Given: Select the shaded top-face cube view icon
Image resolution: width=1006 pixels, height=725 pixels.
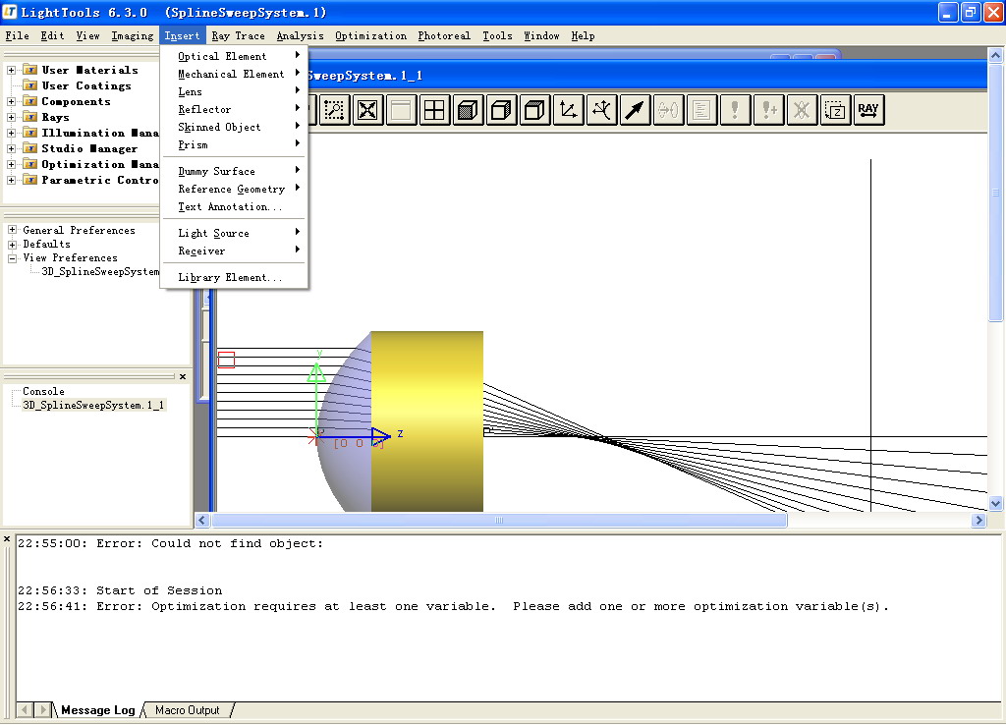Looking at the screenshot, I should (x=534, y=110).
